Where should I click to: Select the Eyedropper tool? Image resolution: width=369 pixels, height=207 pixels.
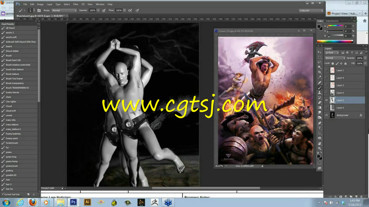click(x=319, y=77)
